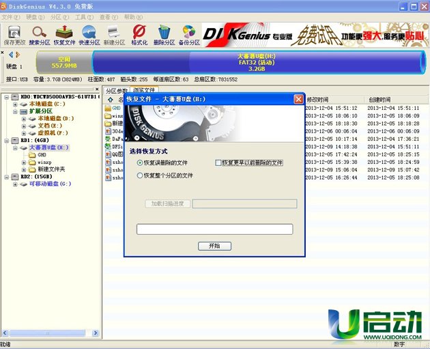Switch to the 分区参数 tab
Image resolution: width=430 pixels, height=349 pixels.
(x=117, y=91)
